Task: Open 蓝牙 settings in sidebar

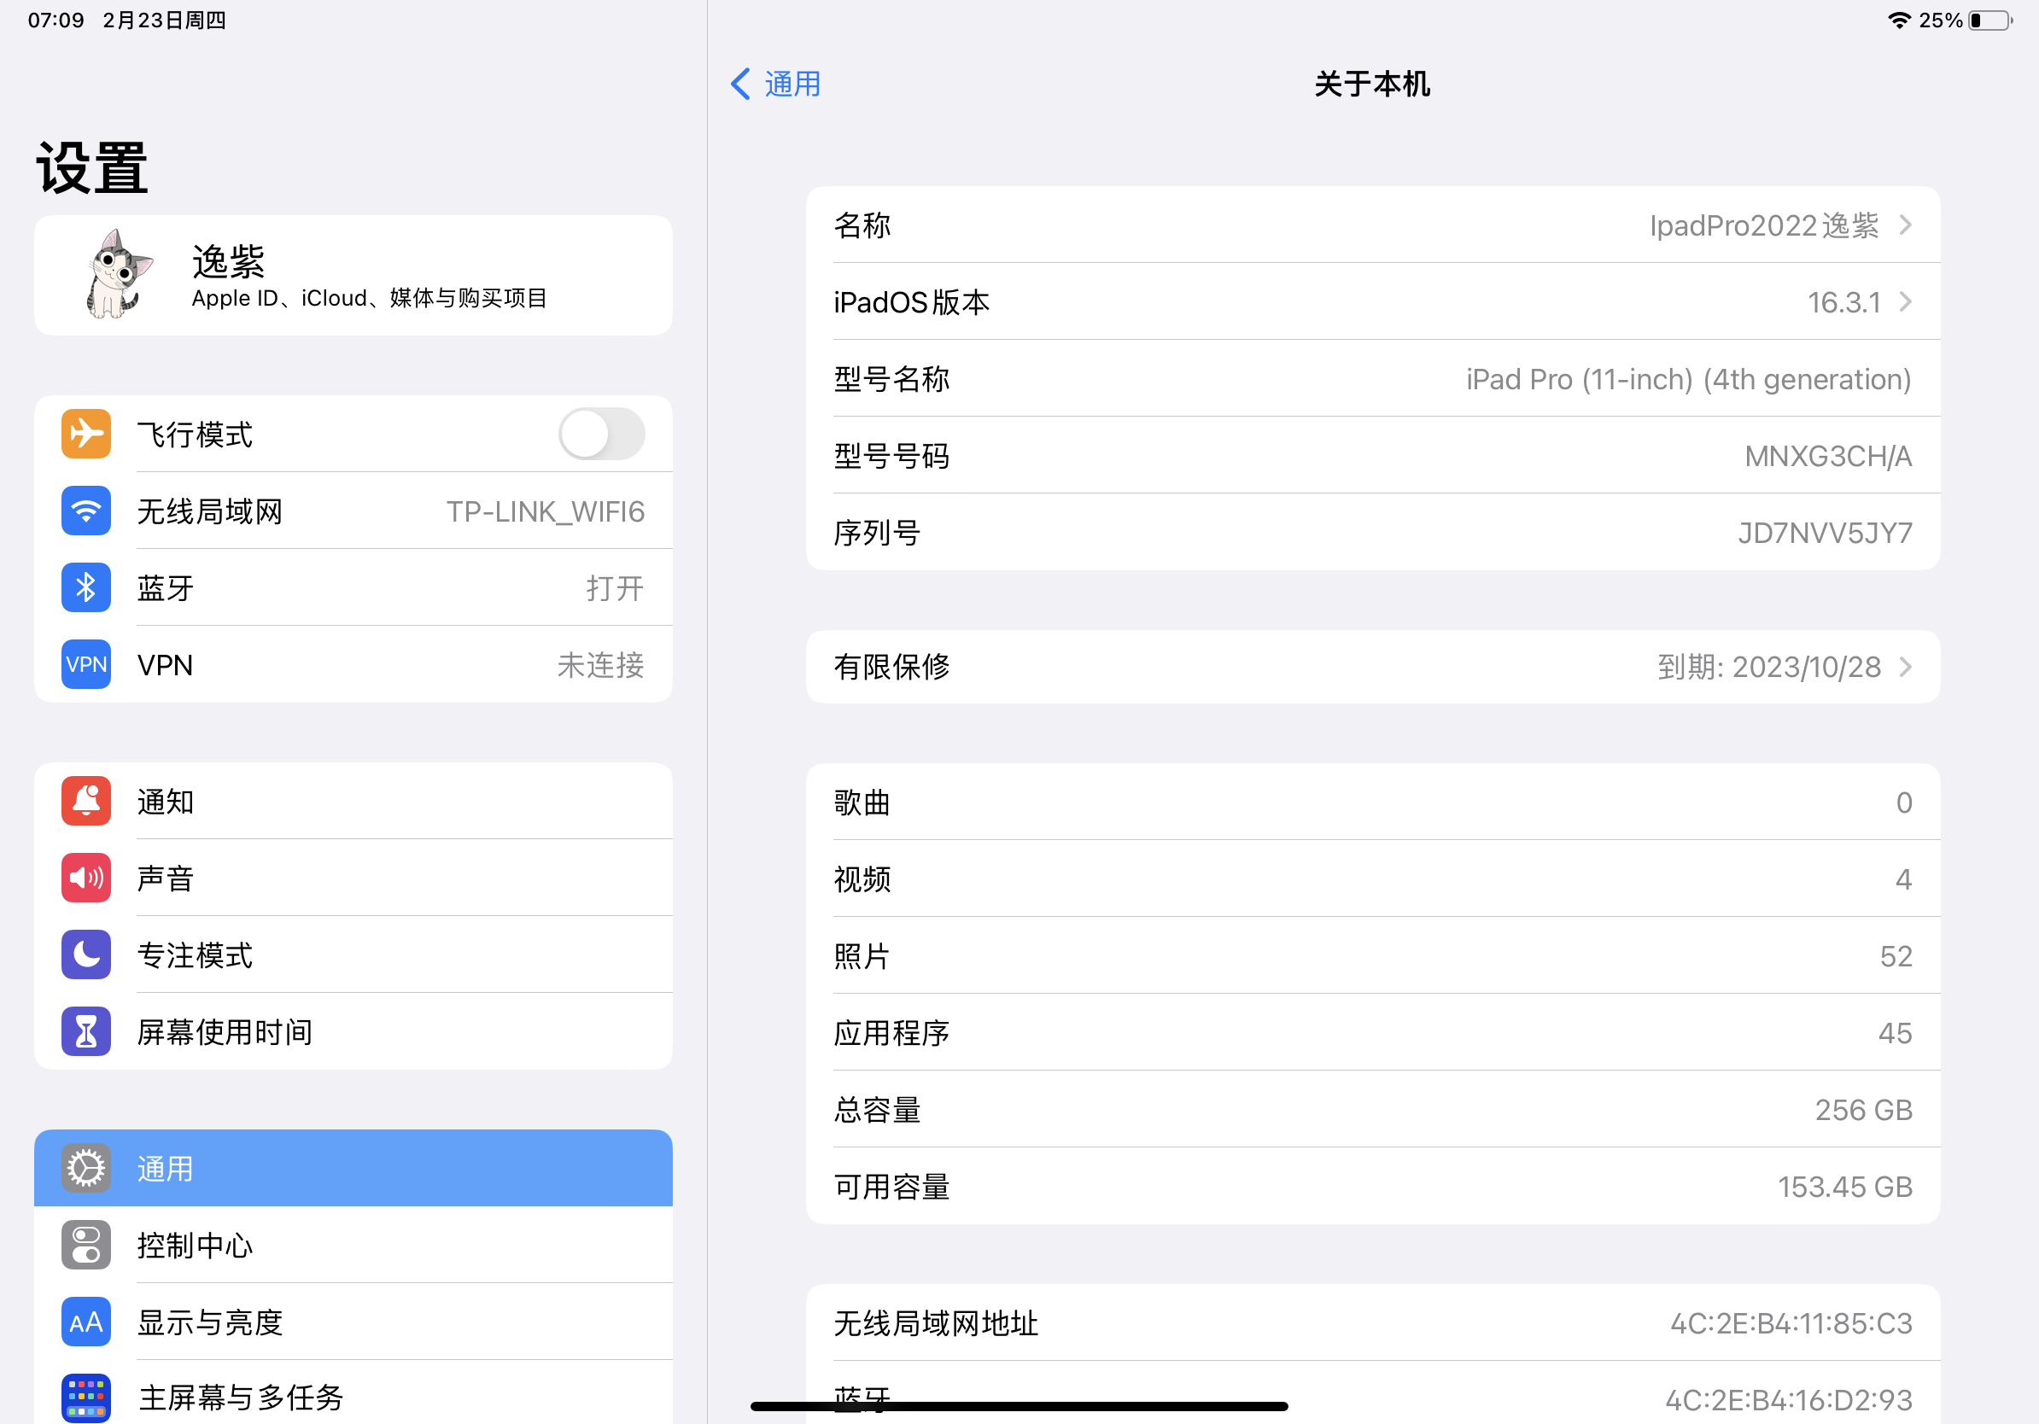Action: (353, 587)
